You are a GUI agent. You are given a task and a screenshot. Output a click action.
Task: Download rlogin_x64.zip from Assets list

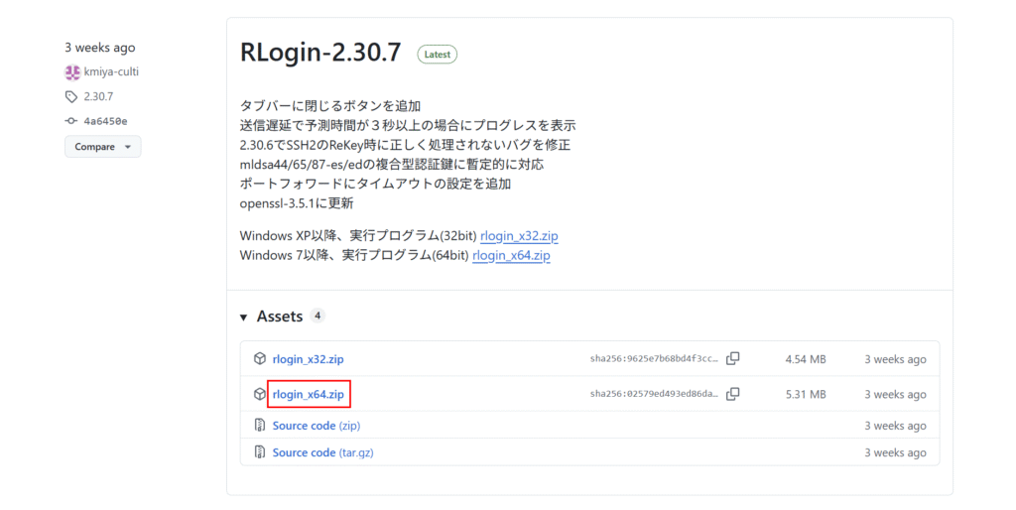[309, 394]
